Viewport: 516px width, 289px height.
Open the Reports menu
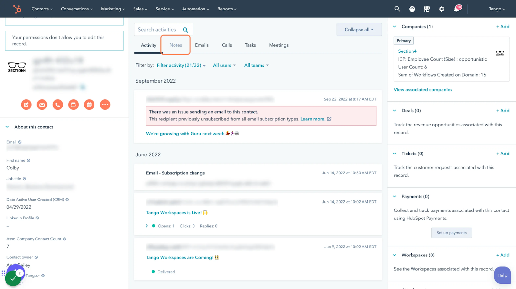click(x=227, y=9)
